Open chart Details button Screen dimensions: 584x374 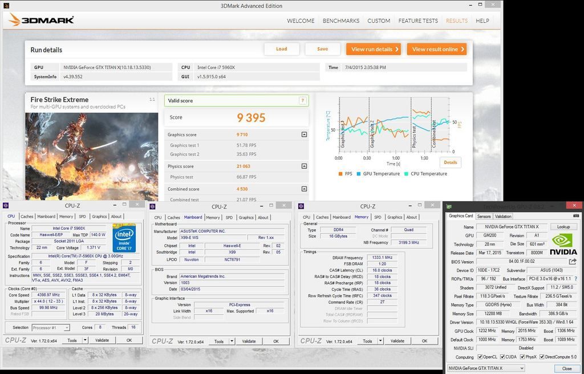click(x=451, y=162)
